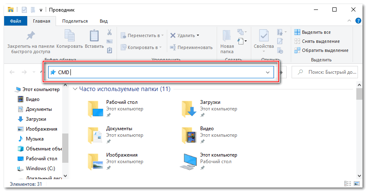Click the navigation pane vertical scrollbar
Viewport: 367px width, 192px height.
[65, 148]
